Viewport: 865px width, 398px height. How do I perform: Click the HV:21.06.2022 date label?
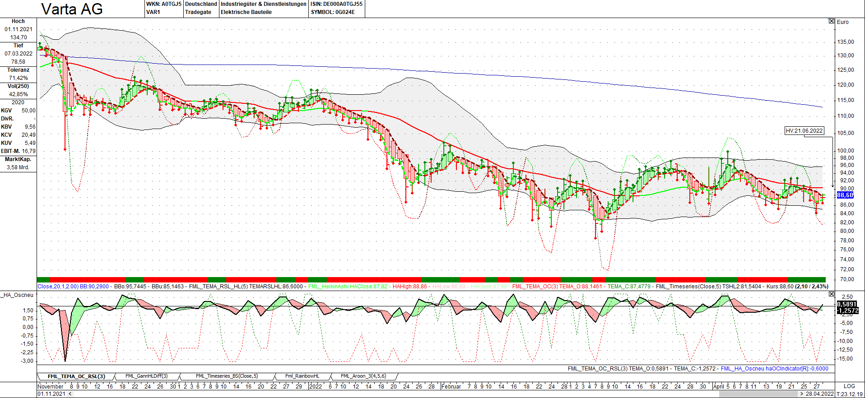[804, 131]
